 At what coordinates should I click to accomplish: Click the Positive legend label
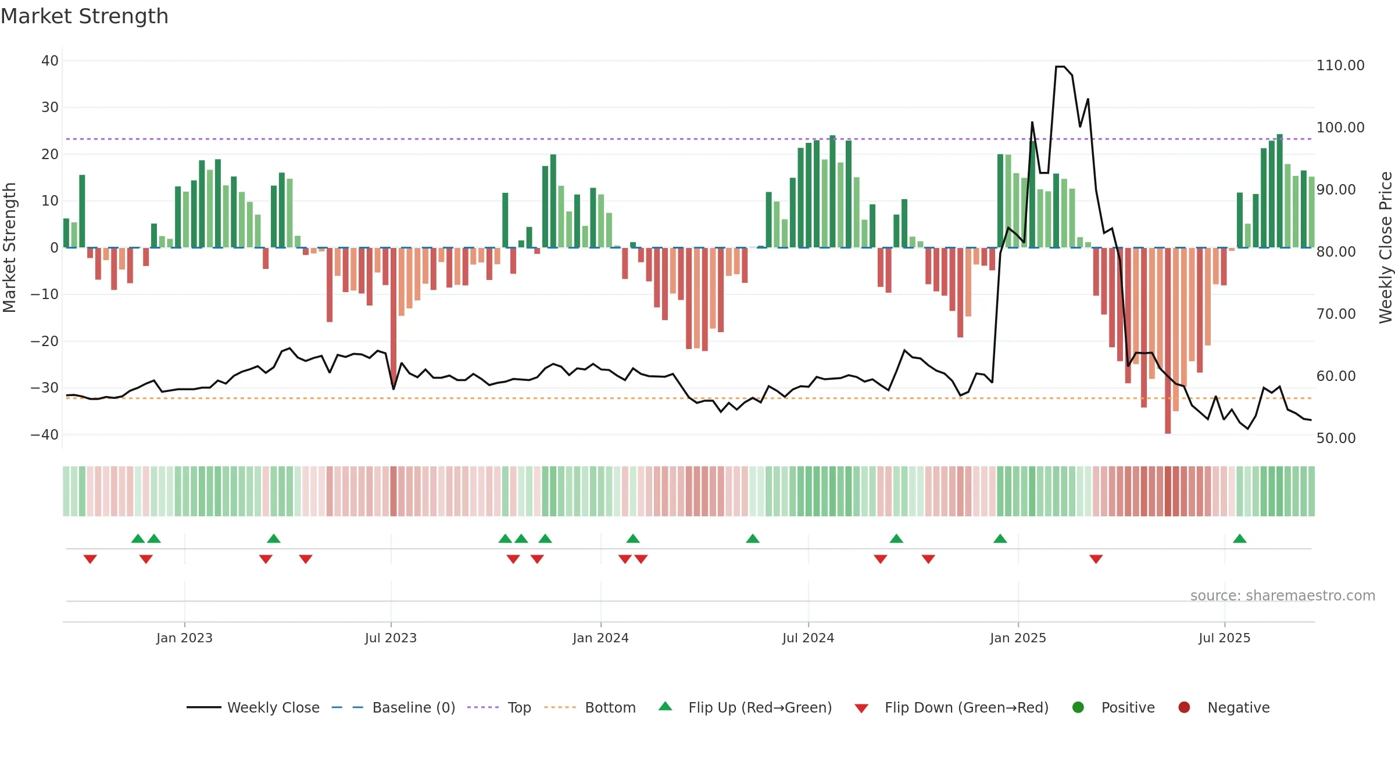[1128, 707]
